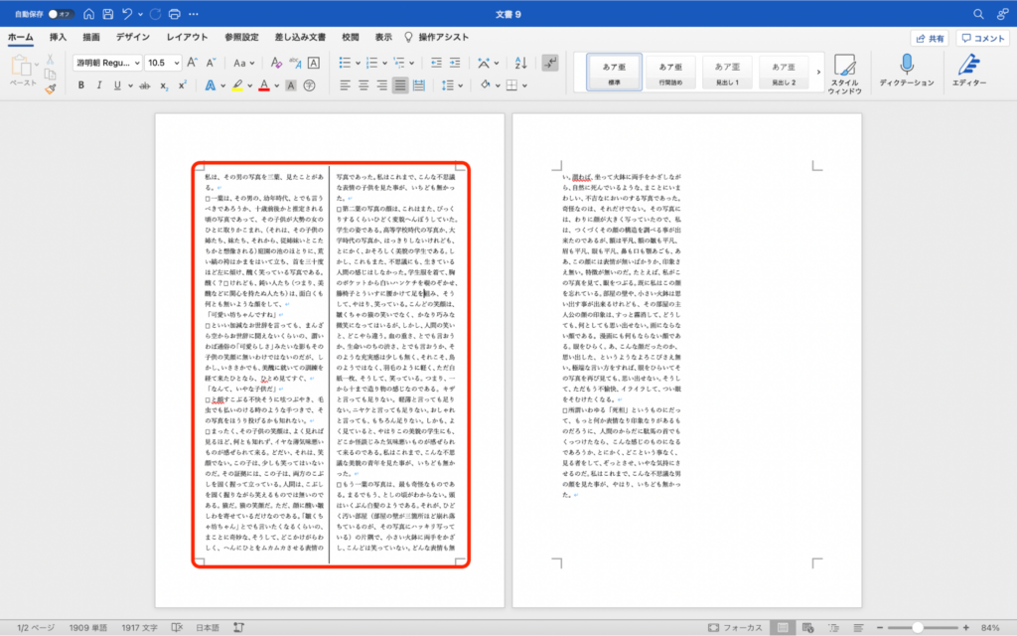Open the line spacing dropdown
1017x636 pixels.
[452, 85]
